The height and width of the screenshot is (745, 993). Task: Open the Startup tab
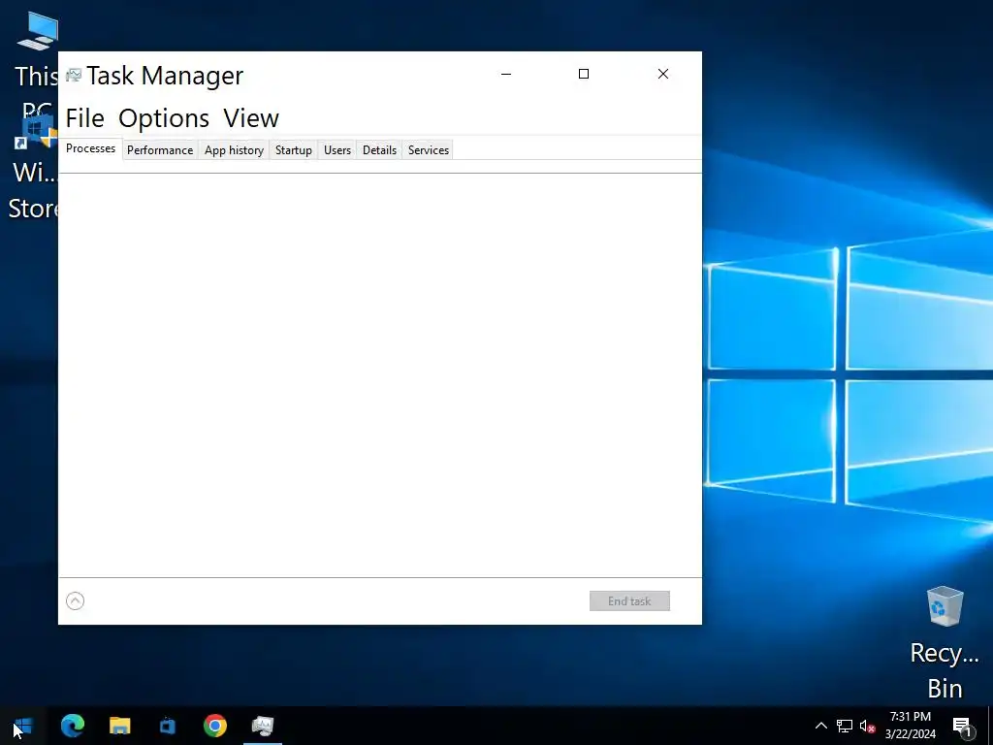[293, 150]
